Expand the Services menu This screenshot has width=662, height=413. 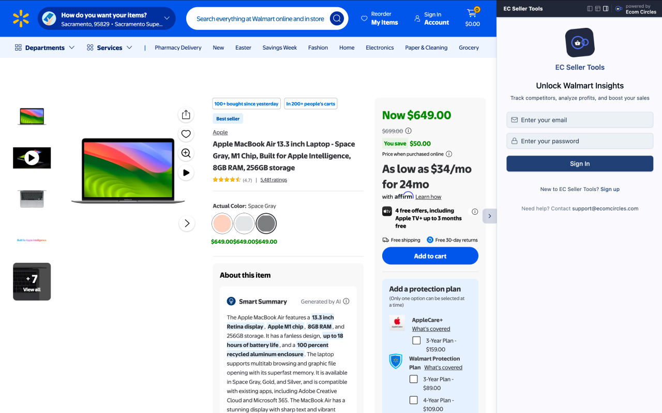109,47
